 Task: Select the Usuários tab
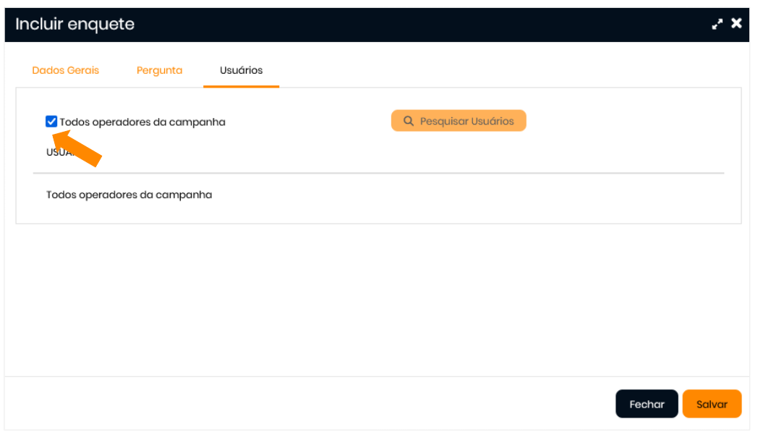coord(241,70)
